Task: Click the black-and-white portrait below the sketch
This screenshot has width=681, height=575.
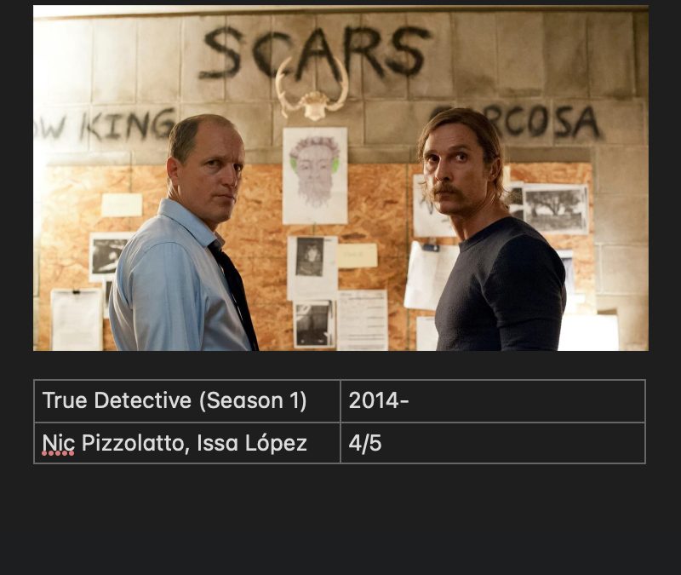Action: click(x=310, y=257)
